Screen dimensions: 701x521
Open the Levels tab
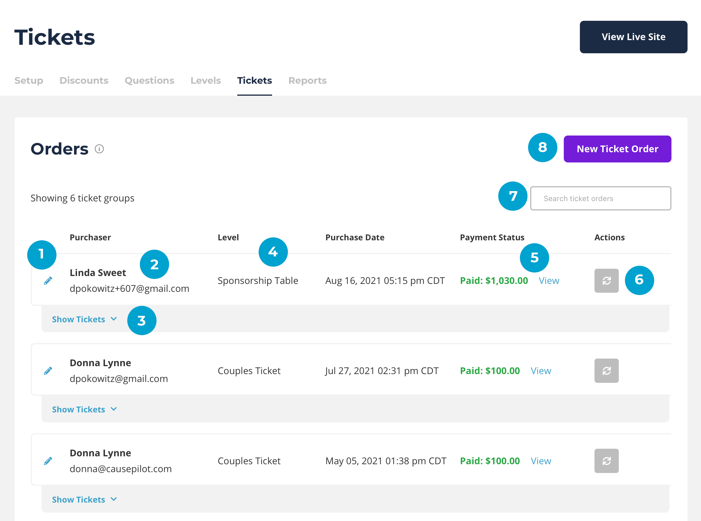[x=205, y=80]
